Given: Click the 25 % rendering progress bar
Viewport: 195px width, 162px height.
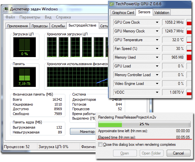Looking at the screenshot, I should click(144, 124).
